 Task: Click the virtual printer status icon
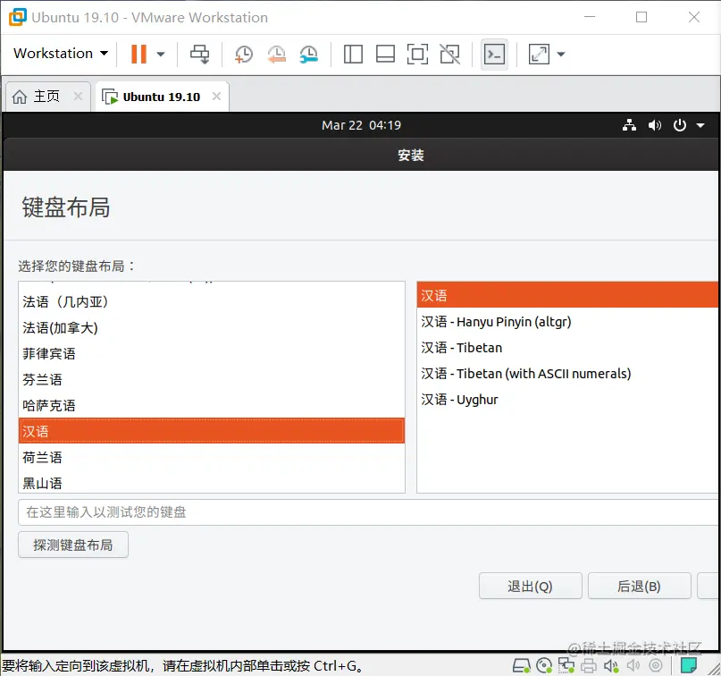588,665
